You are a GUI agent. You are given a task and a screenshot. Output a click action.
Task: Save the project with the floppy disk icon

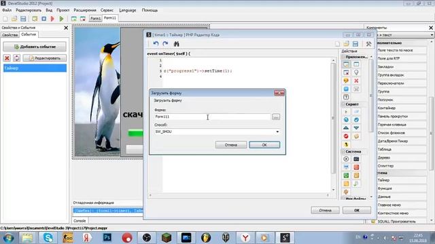23,19
